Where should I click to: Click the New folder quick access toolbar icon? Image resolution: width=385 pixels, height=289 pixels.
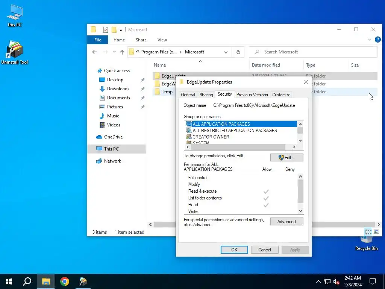tap(114, 30)
